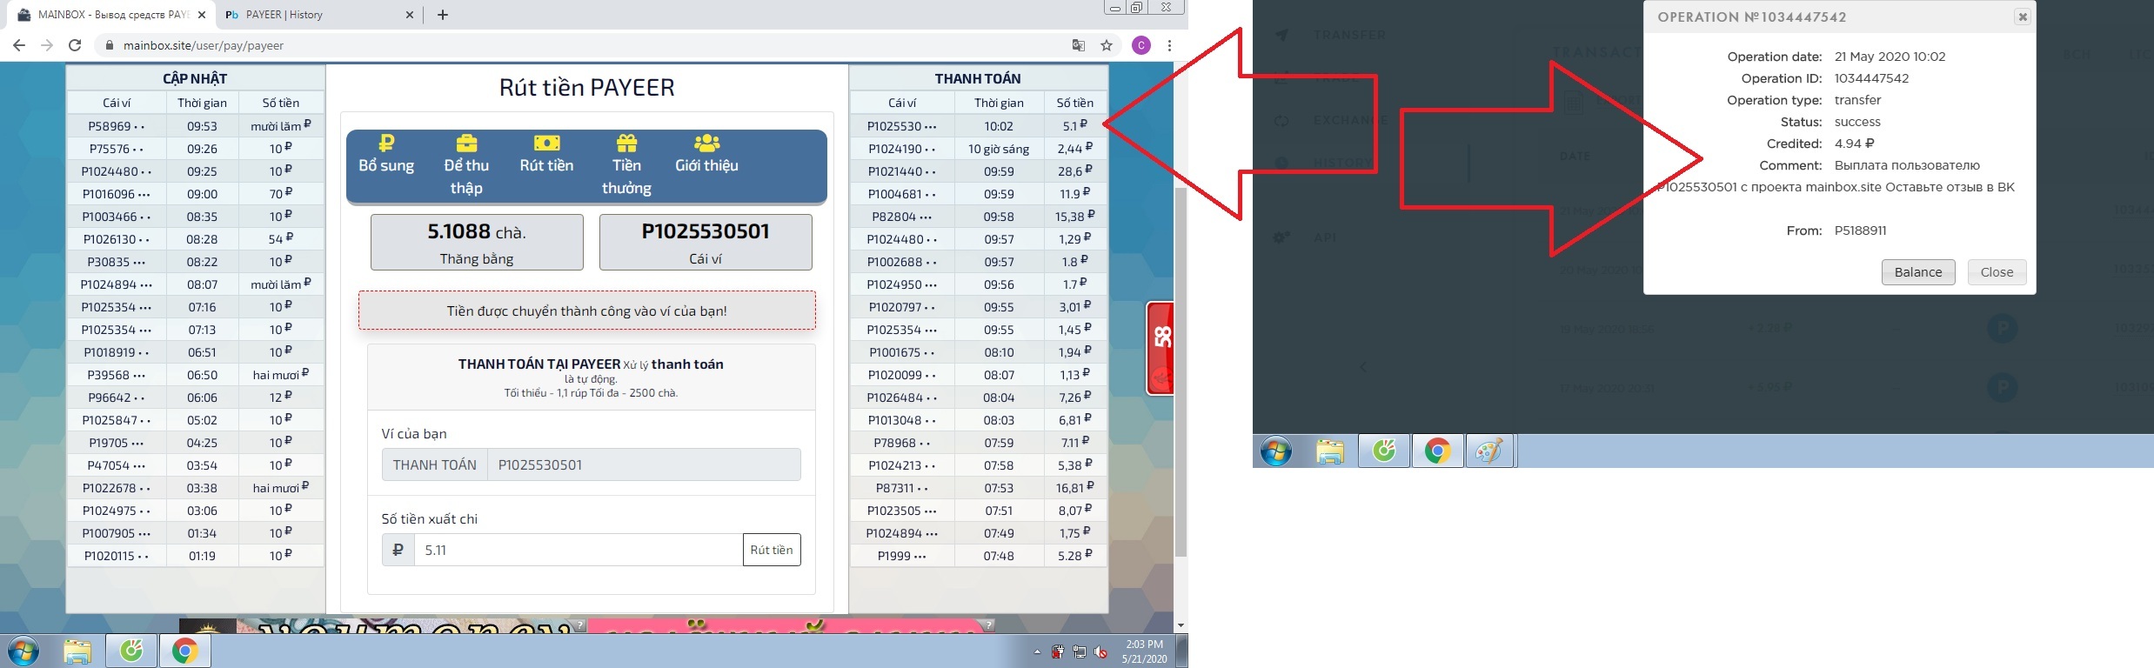The height and width of the screenshot is (668, 2154).
Task: Open the Chrome profile avatar
Action: click(x=1141, y=45)
